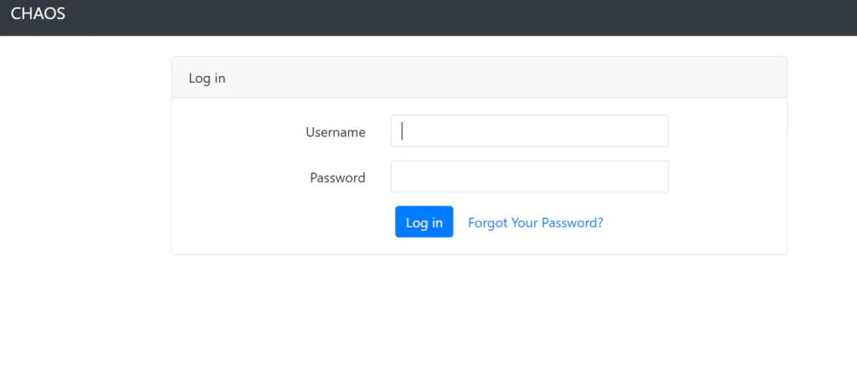
Task: Click the label beside the second input field
Action: click(337, 177)
